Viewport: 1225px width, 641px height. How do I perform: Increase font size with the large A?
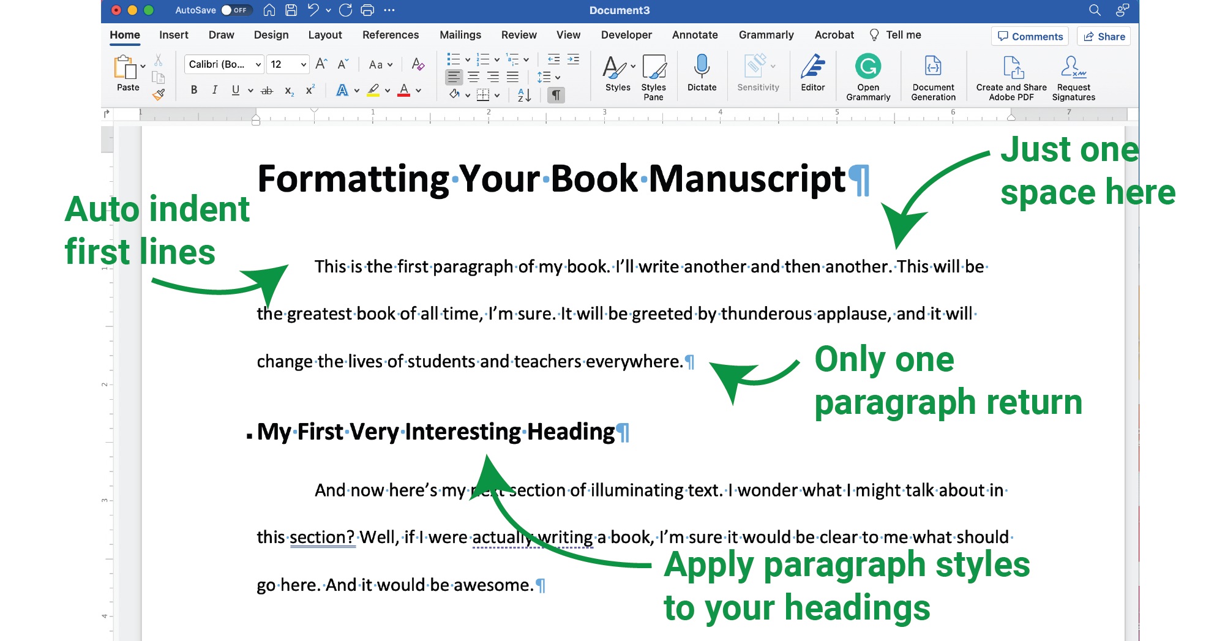click(x=321, y=64)
